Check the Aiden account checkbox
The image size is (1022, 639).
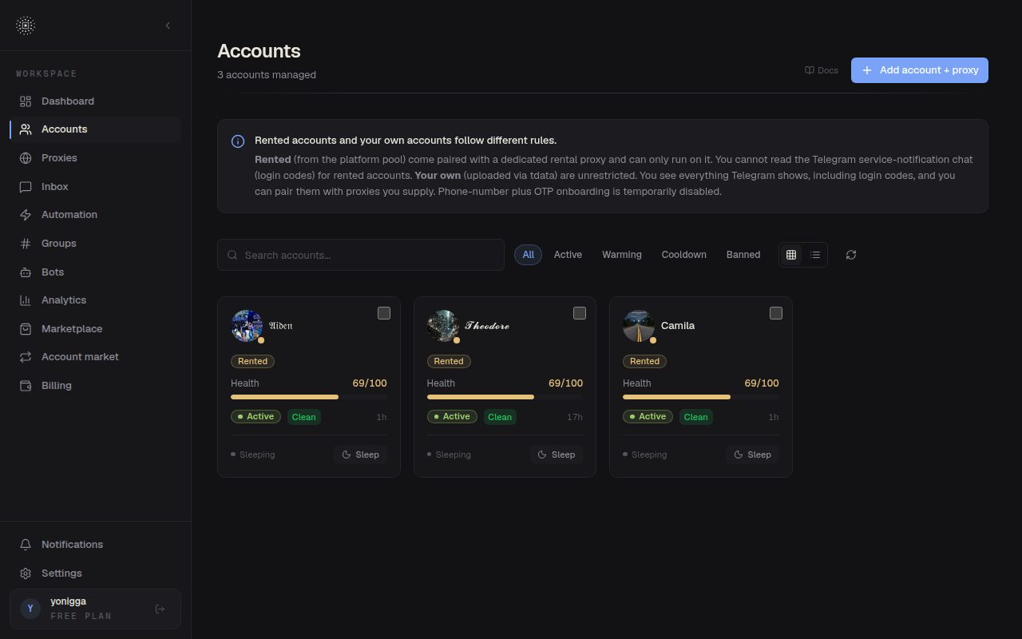384,313
